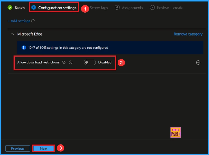The width and height of the screenshot is (209, 155).
Task: Open the Basics step tab
Action: pyautogui.click(x=16, y=8)
